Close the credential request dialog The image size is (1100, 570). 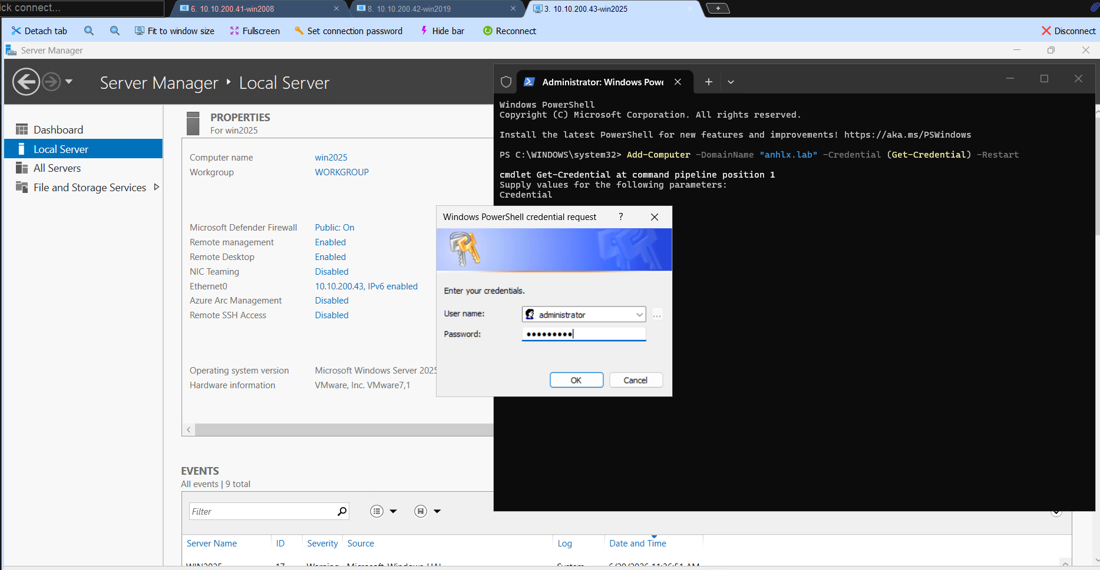[x=654, y=217]
